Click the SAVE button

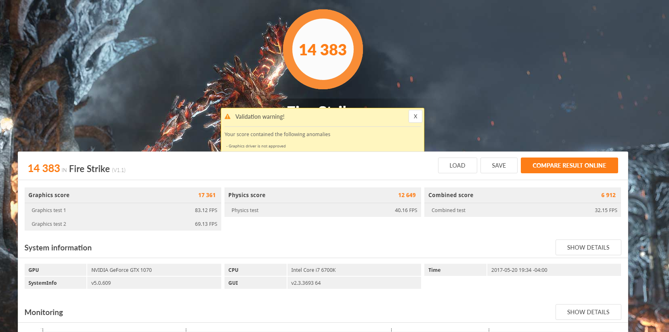(499, 166)
